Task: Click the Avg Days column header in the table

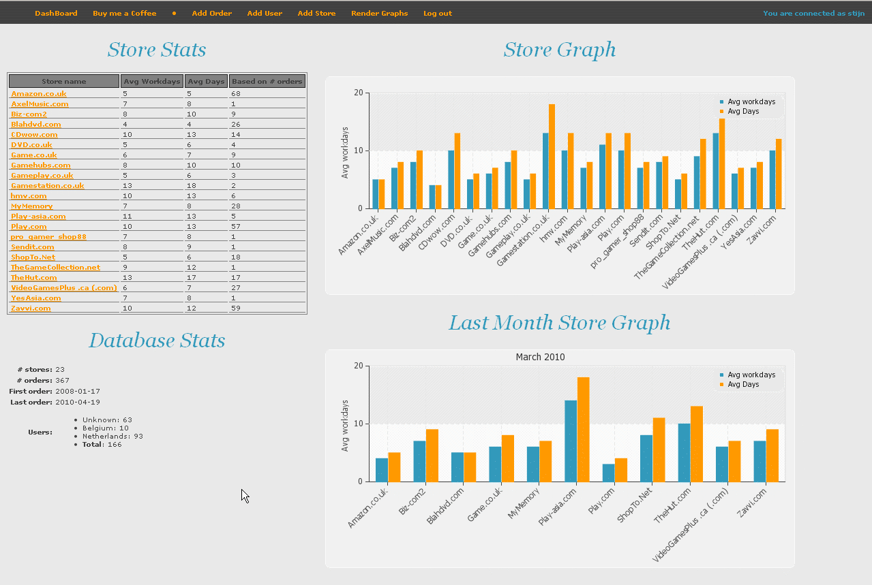Action: point(206,81)
